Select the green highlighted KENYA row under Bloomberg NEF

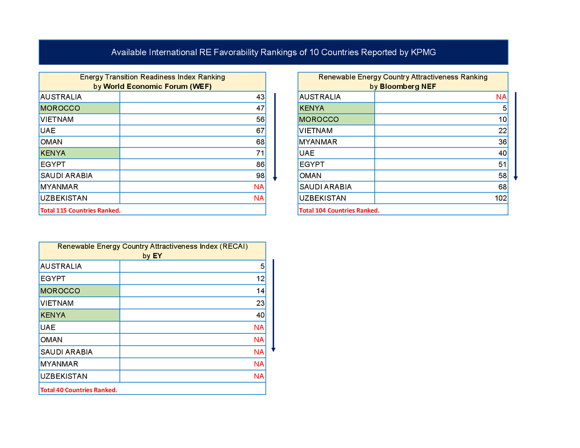336,108
